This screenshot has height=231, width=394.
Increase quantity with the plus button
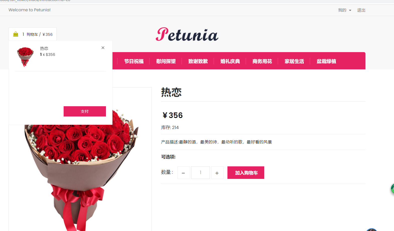pos(217,173)
